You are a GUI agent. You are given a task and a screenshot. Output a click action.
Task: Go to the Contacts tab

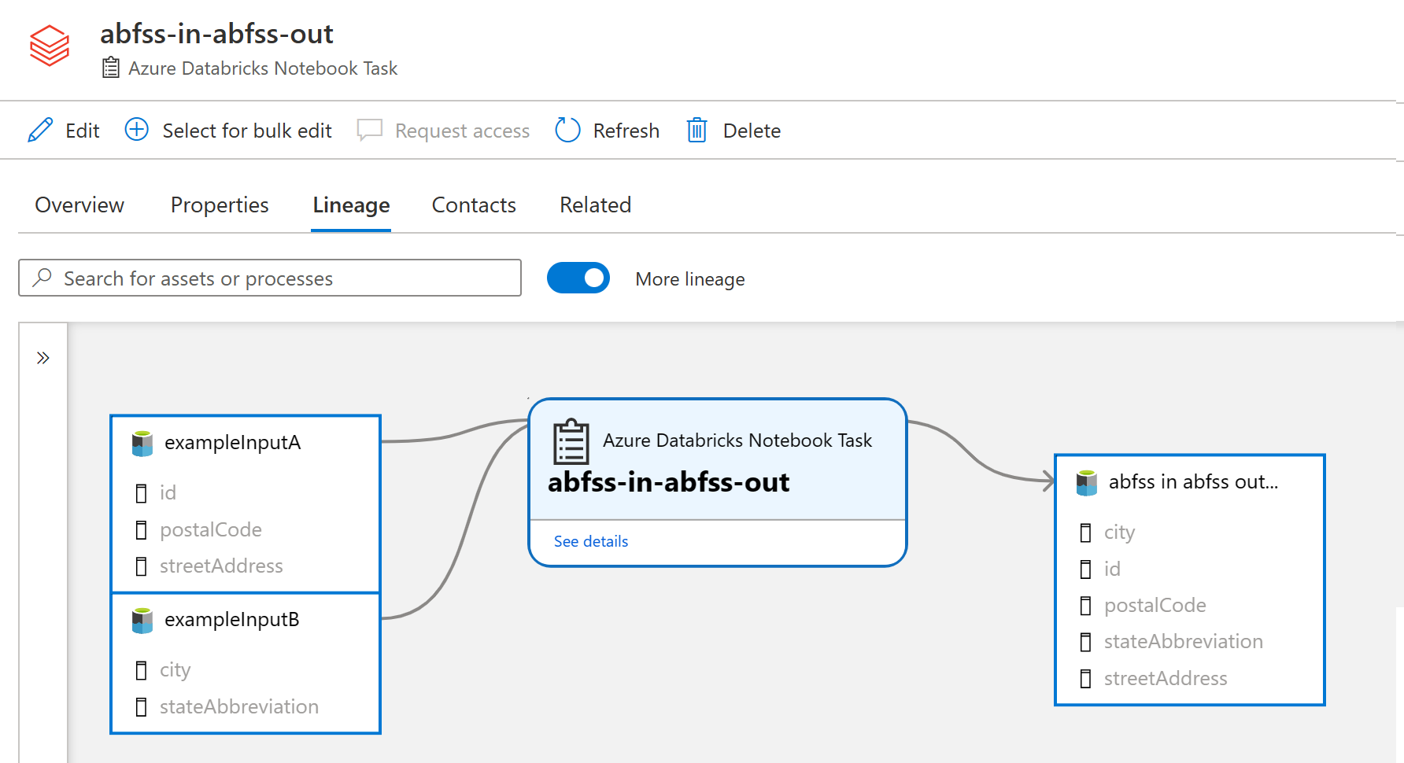(x=474, y=205)
